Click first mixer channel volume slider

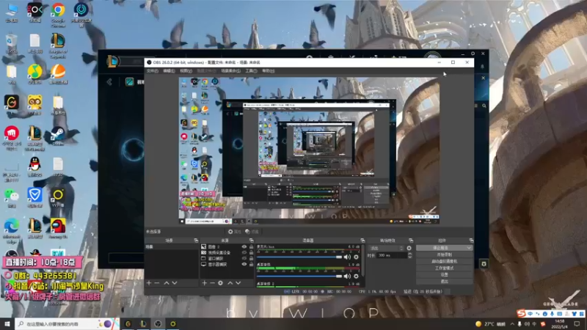(x=299, y=257)
